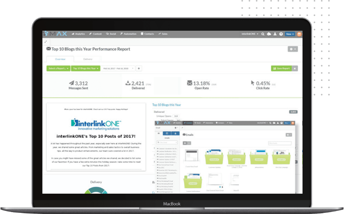Viewport: 344px width, 214px height.
Task: Select envelope tab icon in Emails sidebar
Action: tap(159, 133)
